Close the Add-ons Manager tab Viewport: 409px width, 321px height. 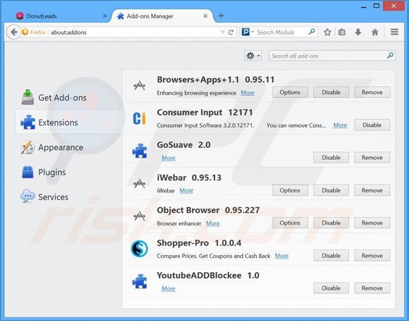[x=205, y=16]
